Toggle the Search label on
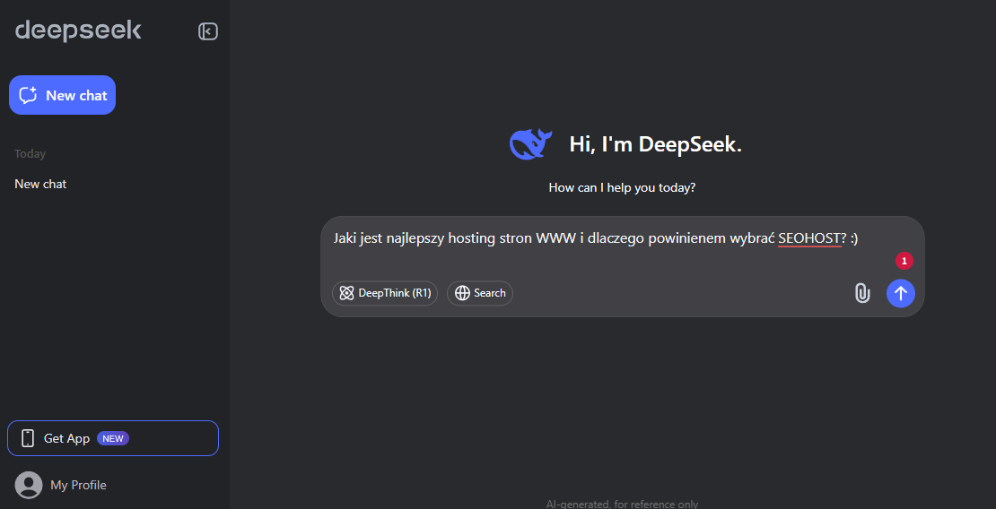 pyautogui.click(x=490, y=293)
